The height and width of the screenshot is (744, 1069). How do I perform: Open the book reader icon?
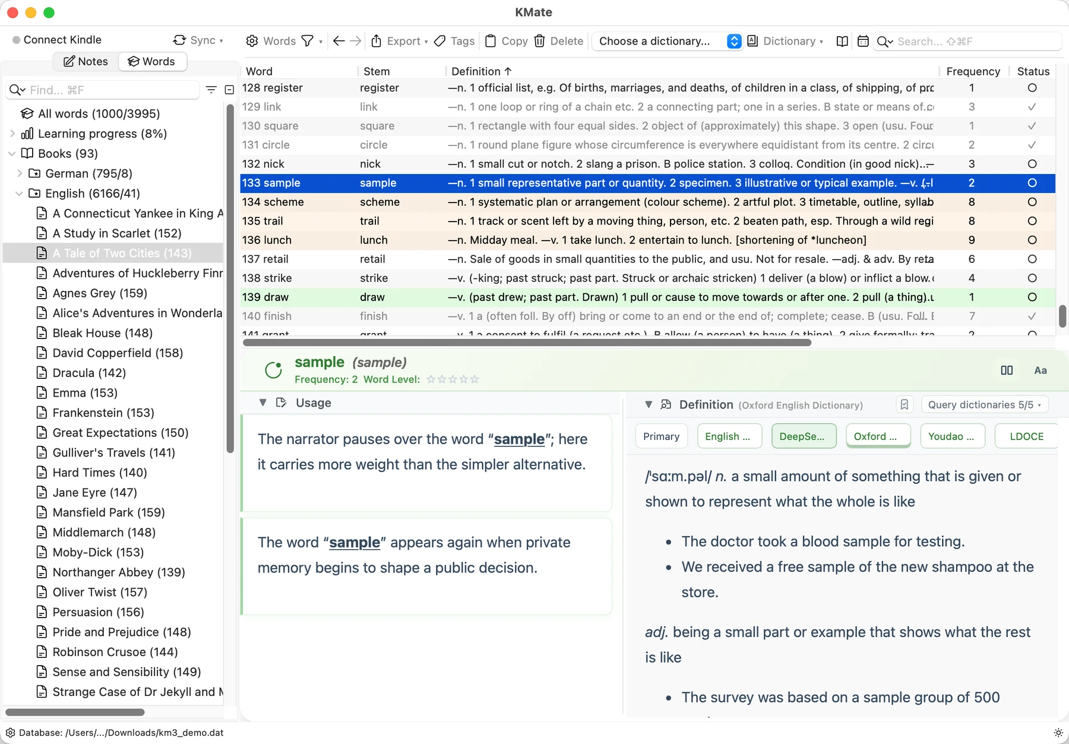click(842, 41)
